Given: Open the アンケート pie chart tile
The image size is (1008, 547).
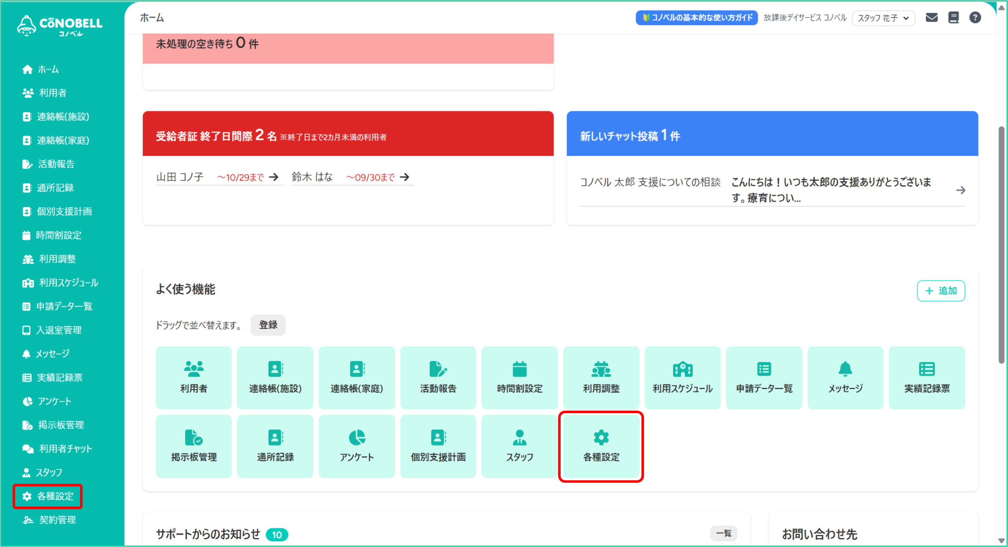Looking at the screenshot, I should coord(356,446).
